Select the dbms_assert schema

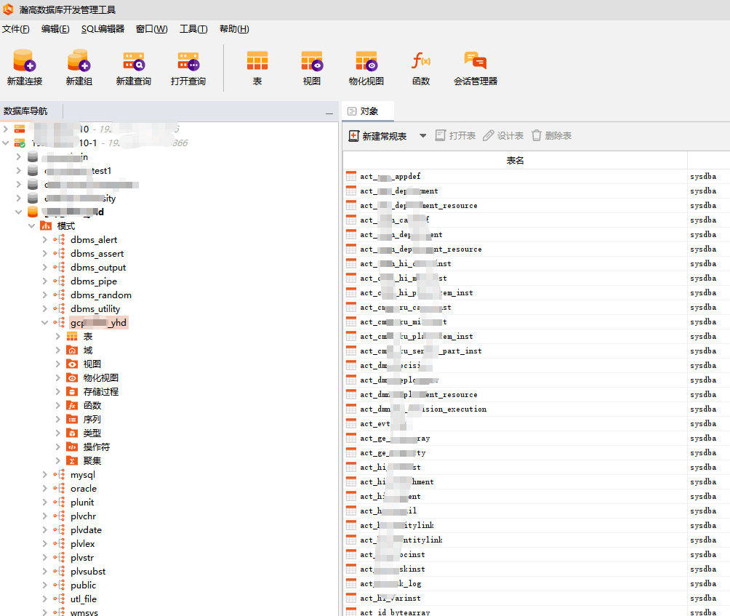(97, 253)
